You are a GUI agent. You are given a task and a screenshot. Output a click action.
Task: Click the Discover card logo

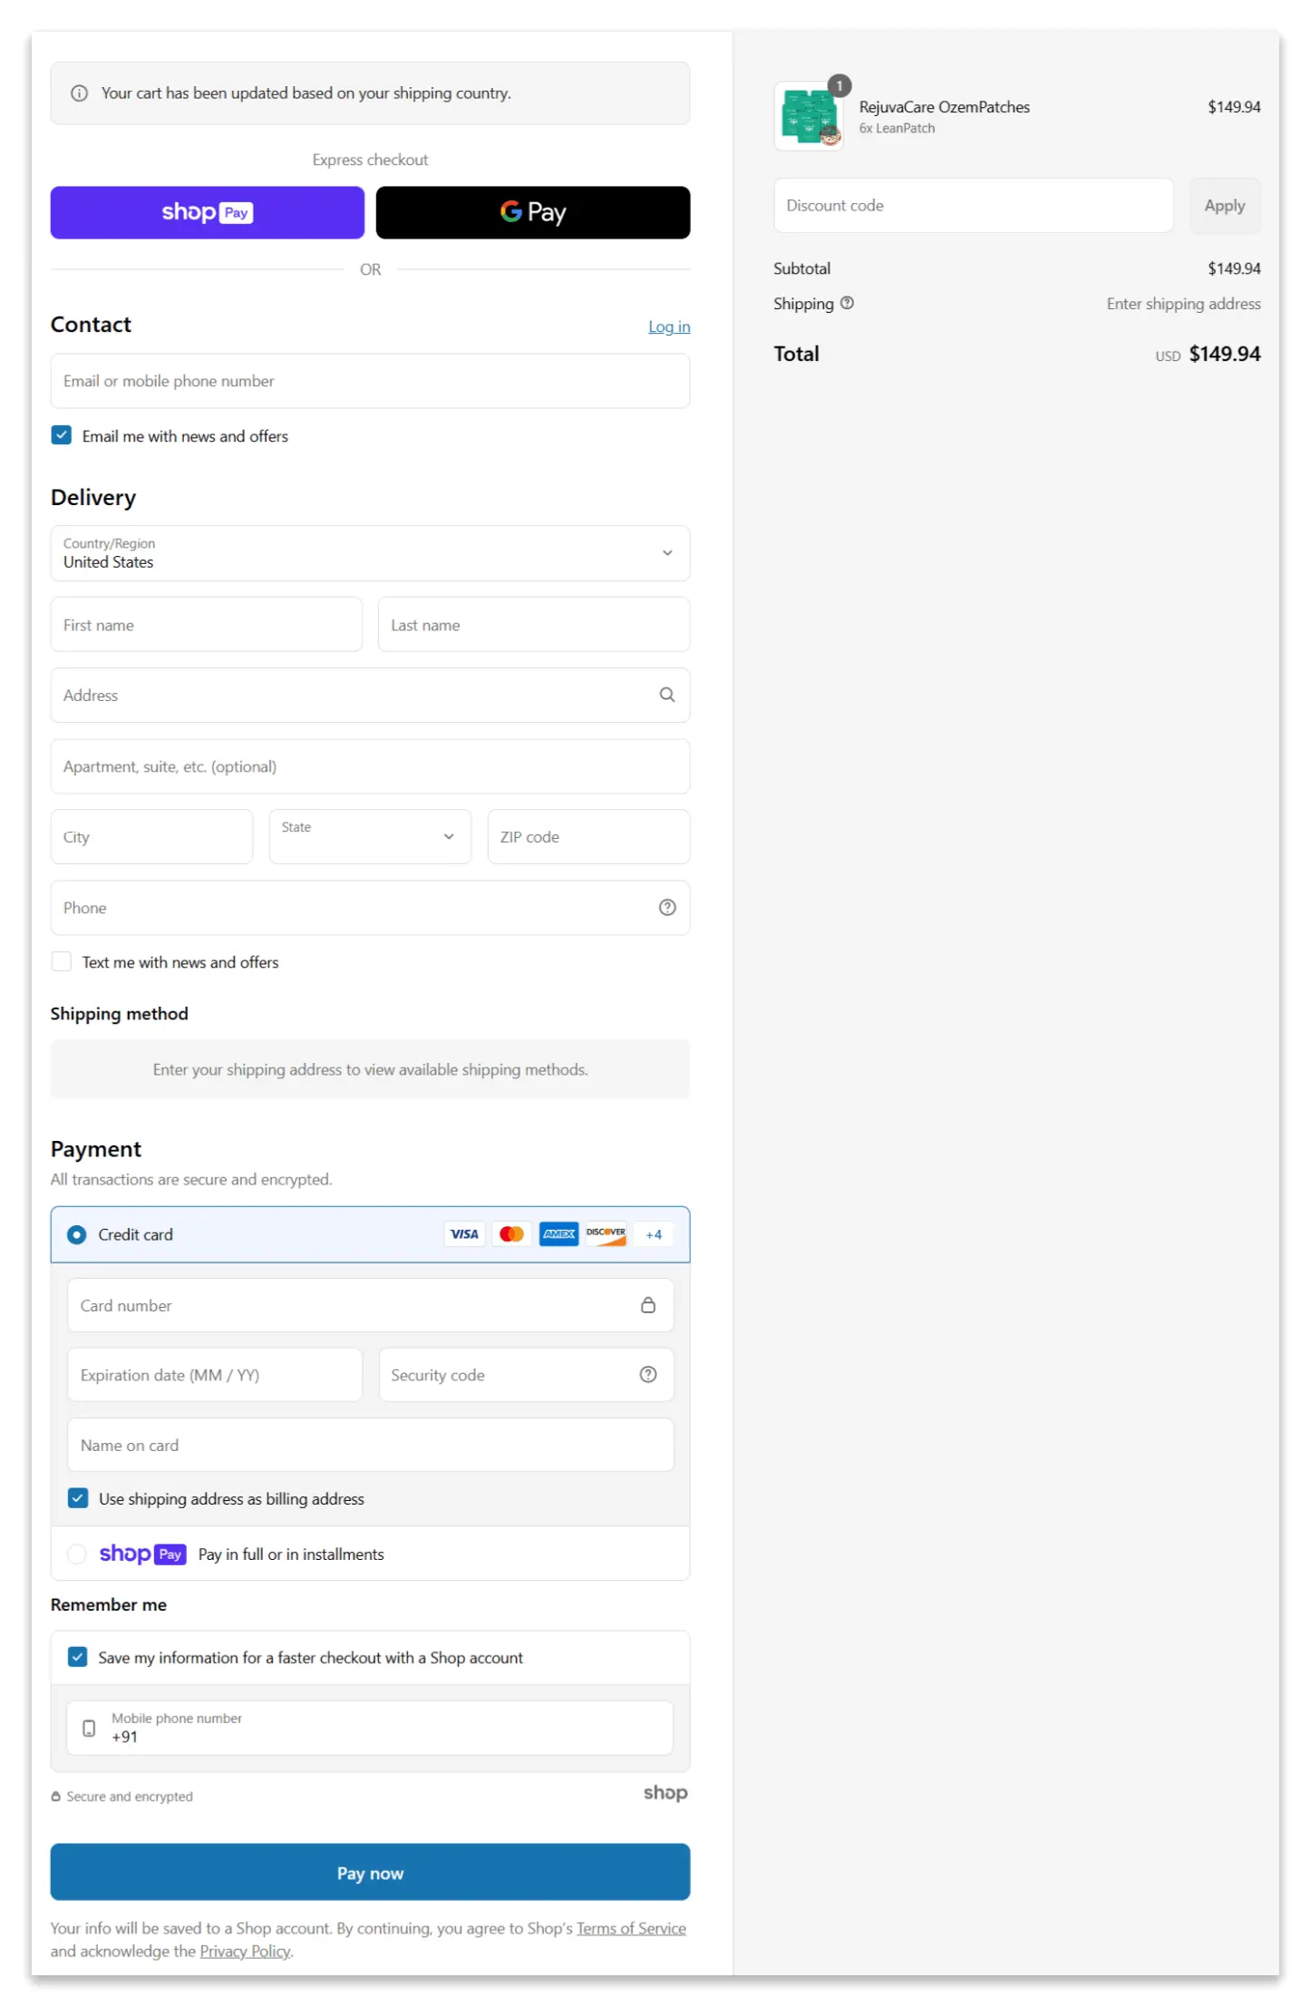click(x=606, y=1233)
